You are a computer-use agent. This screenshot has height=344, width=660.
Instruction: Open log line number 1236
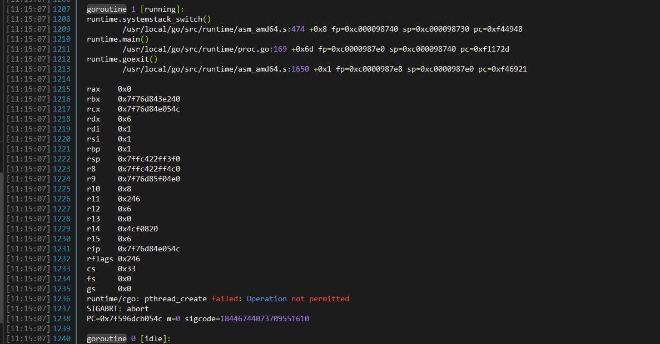(x=62, y=299)
